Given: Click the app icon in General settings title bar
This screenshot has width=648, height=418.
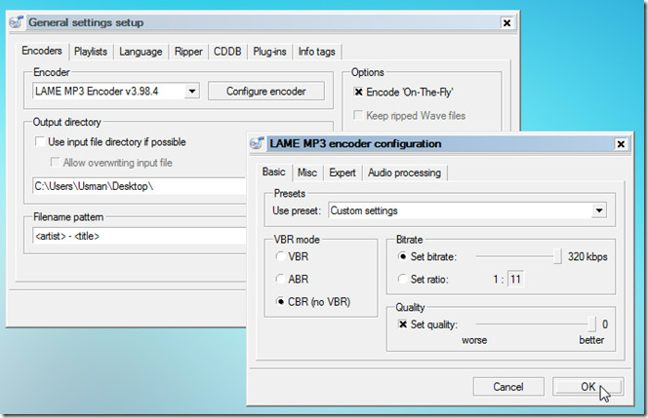Looking at the screenshot, I should 16,21.
